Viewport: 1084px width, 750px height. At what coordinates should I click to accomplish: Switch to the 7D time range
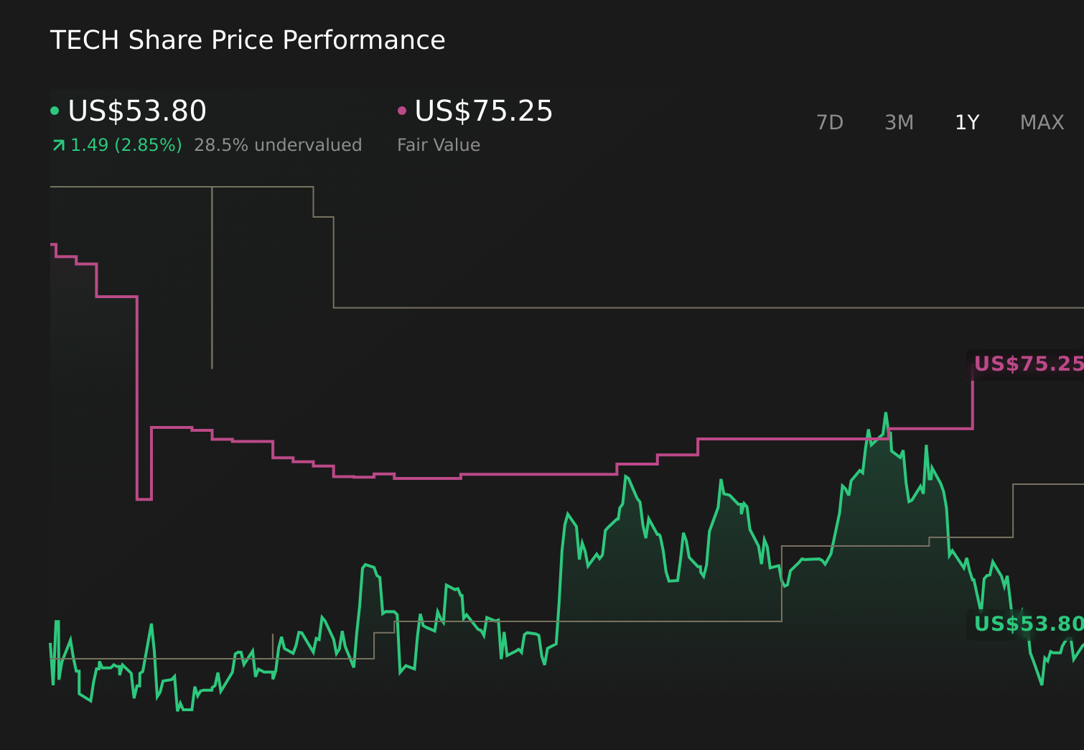coord(830,122)
